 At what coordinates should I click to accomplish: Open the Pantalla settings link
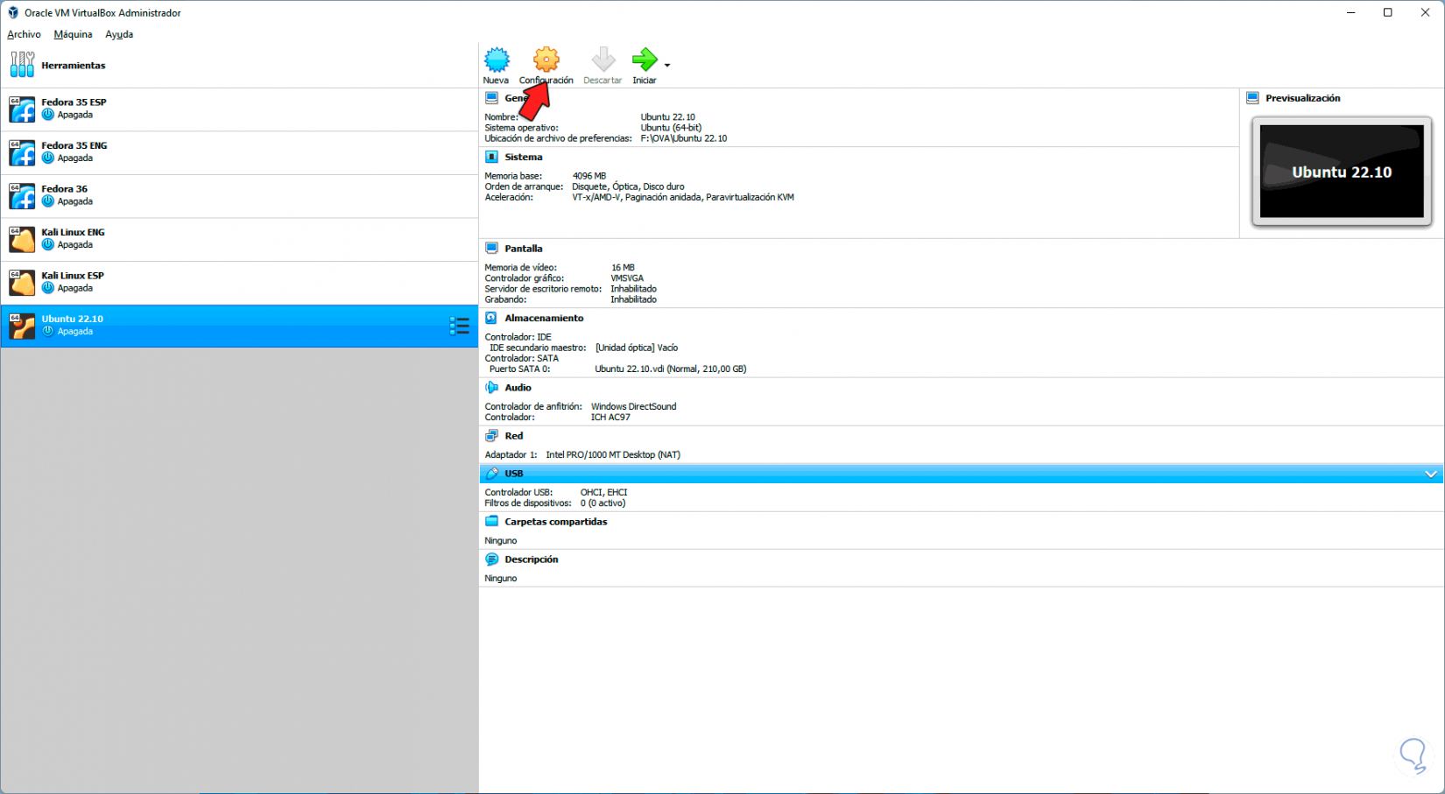click(524, 249)
